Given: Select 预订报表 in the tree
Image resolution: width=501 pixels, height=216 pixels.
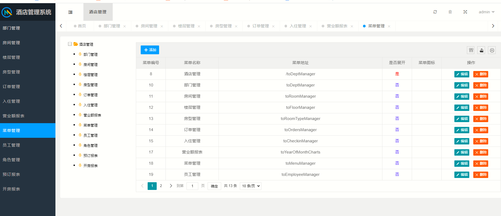Looking at the screenshot, I should (x=90, y=156).
